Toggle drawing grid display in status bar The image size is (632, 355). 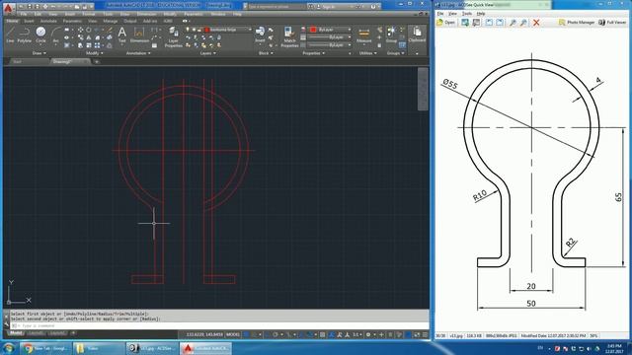click(x=246, y=334)
